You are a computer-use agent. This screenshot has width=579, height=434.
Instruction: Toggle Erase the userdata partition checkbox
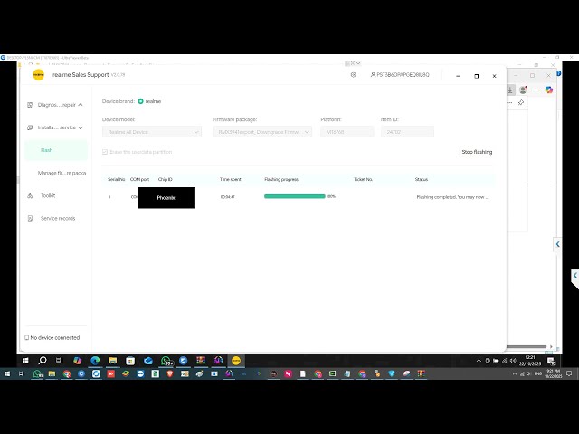pyautogui.click(x=105, y=152)
